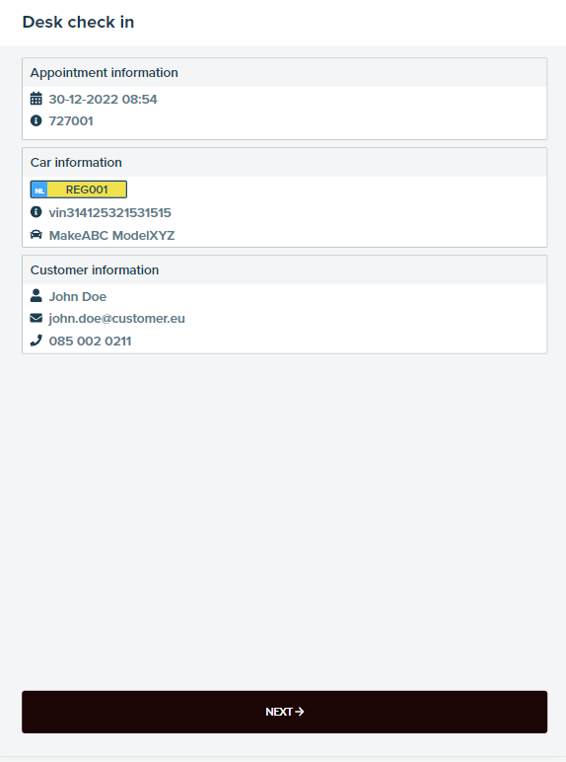Click the car icon next to MakeABC ModelXYZ
This screenshot has width=566, height=762.
coord(35,235)
